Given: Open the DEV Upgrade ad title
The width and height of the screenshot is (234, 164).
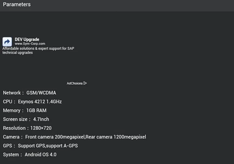Looking at the screenshot, I should click(x=27, y=40).
